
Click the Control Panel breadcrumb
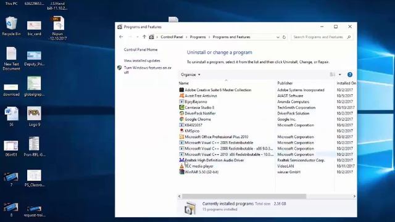click(x=172, y=37)
